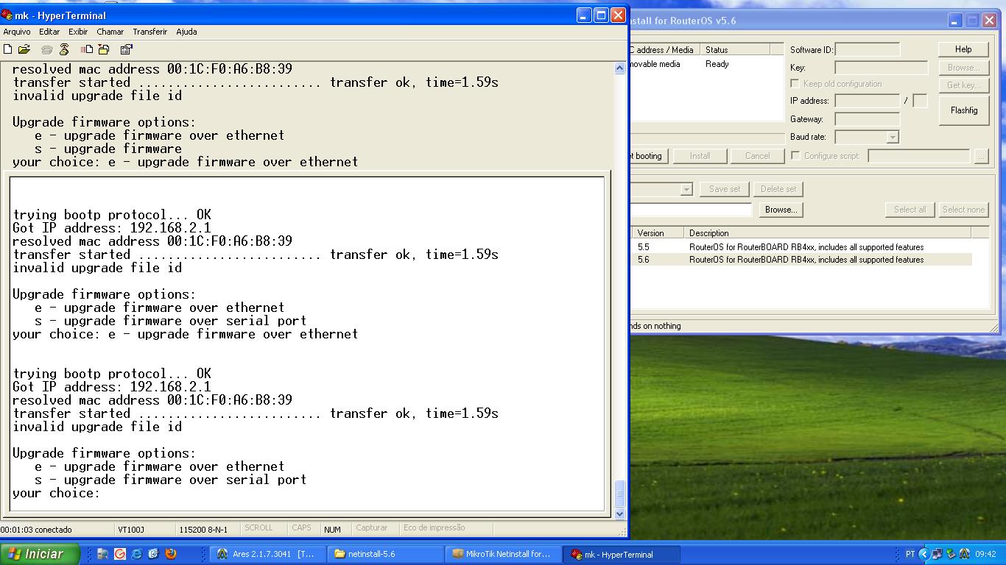Click the Open folder icon in HyperTerminal toolbar
The width and height of the screenshot is (1006, 565).
click(x=24, y=49)
